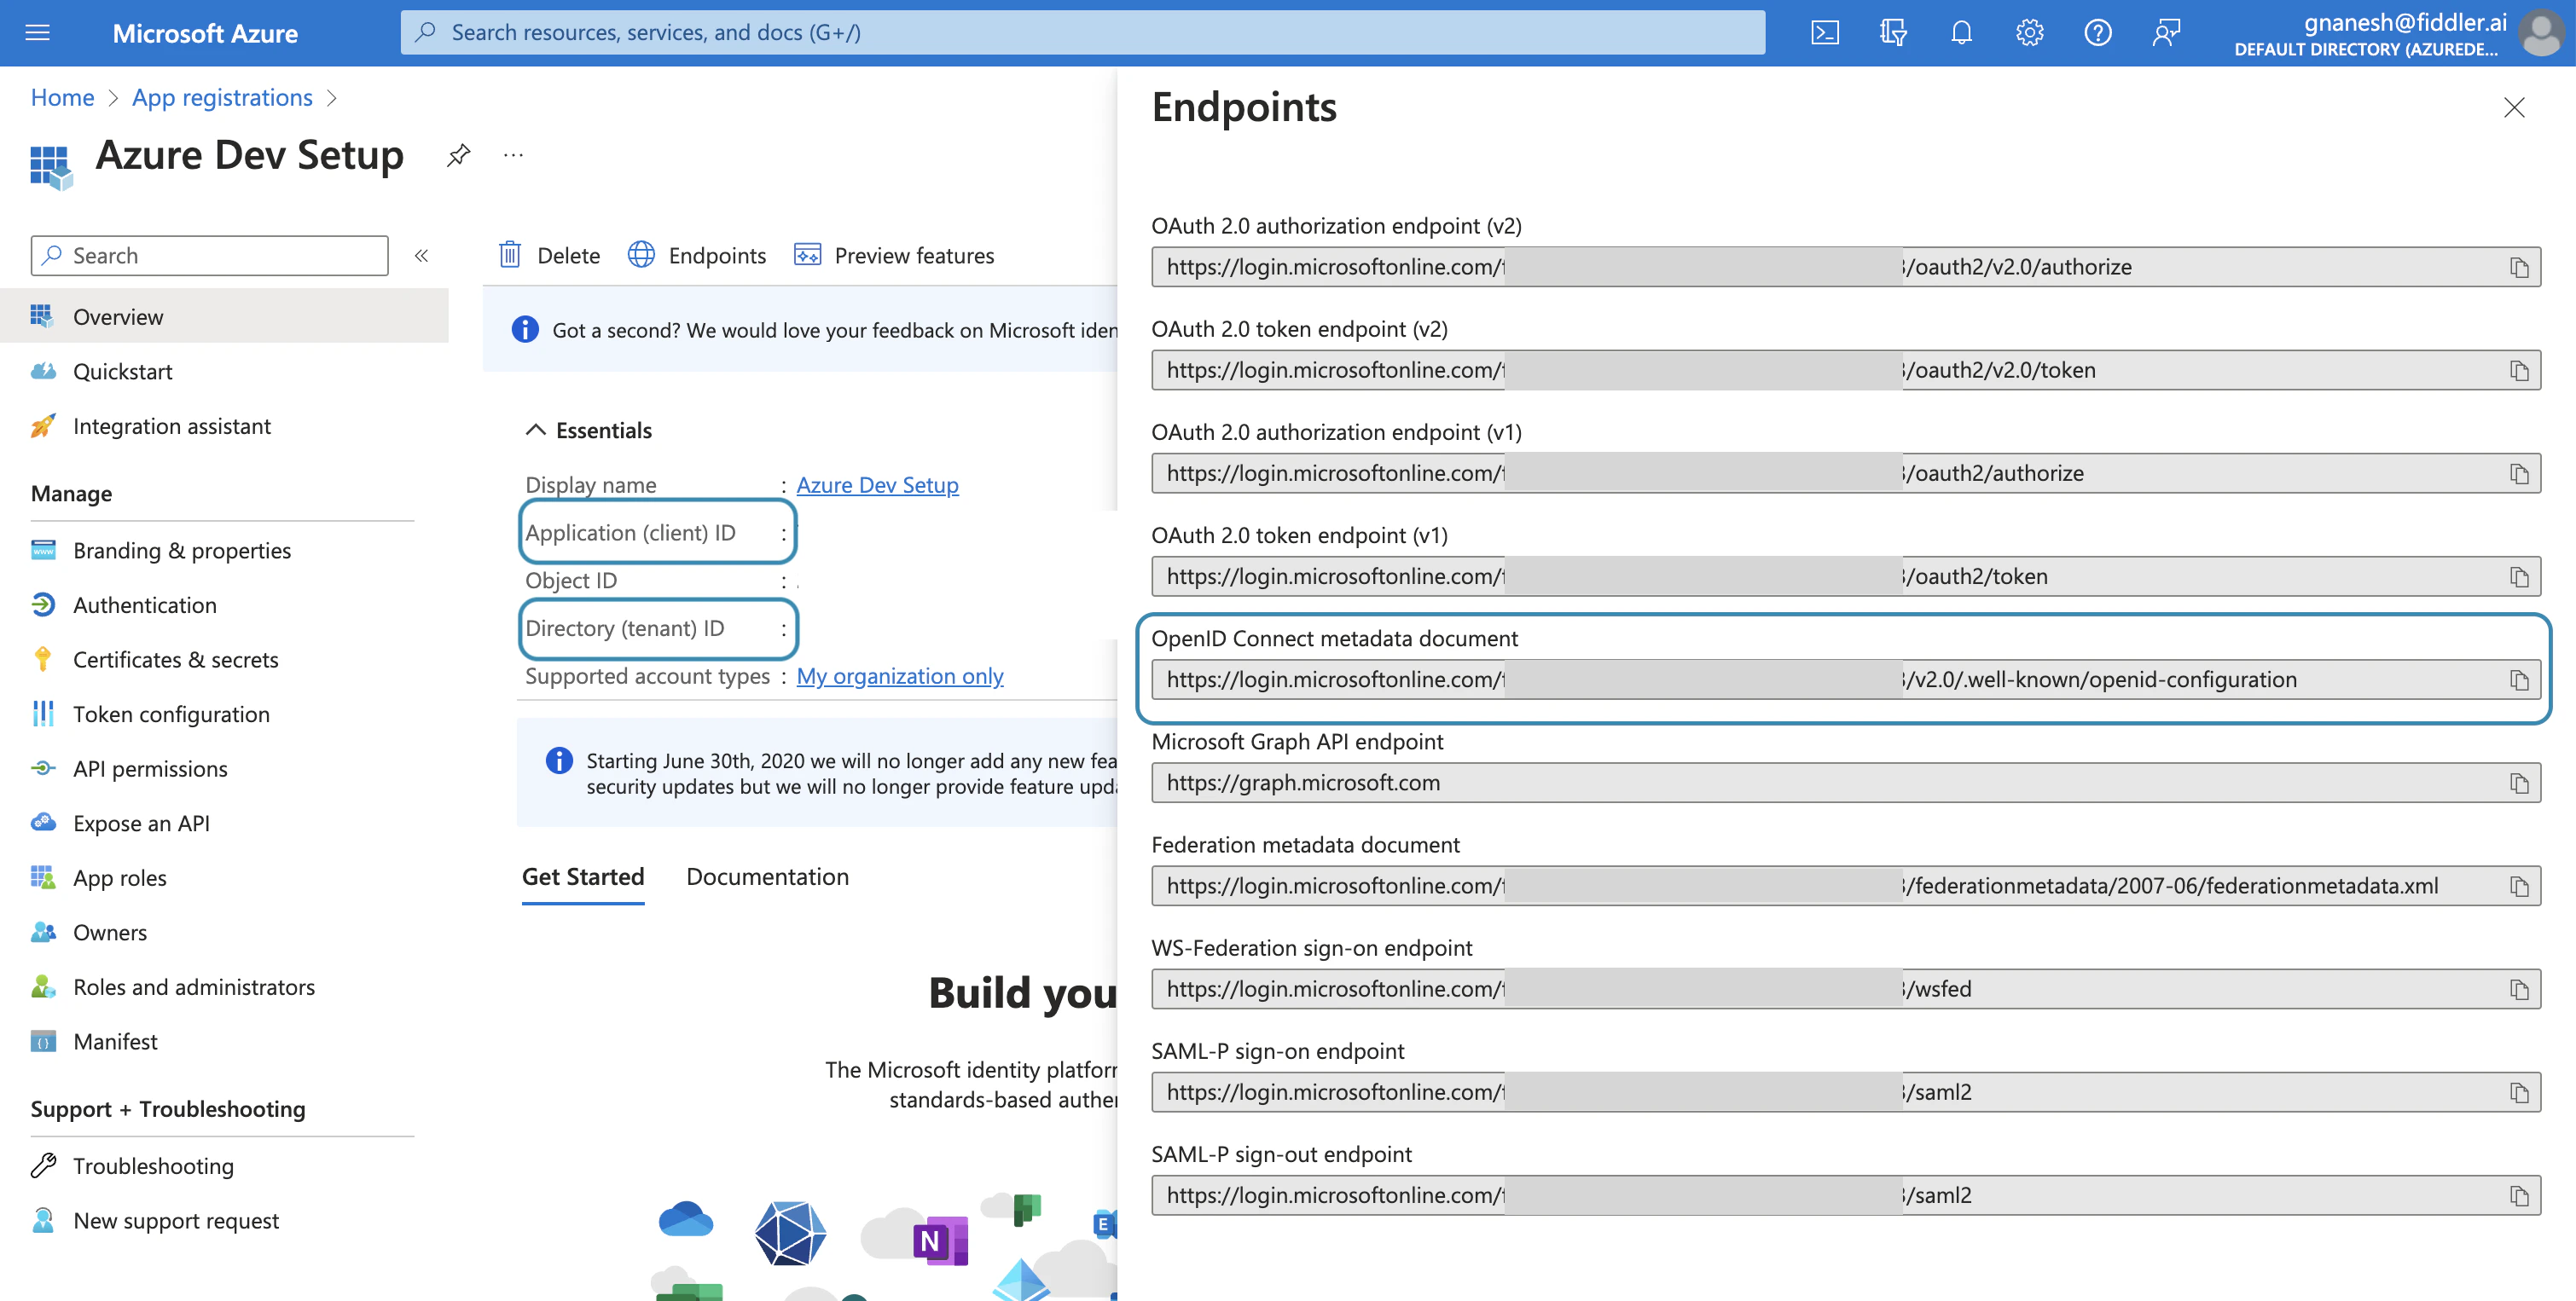
Task: Copy the OpenID Connect metadata document URL
Action: (x=2519, y=680)
